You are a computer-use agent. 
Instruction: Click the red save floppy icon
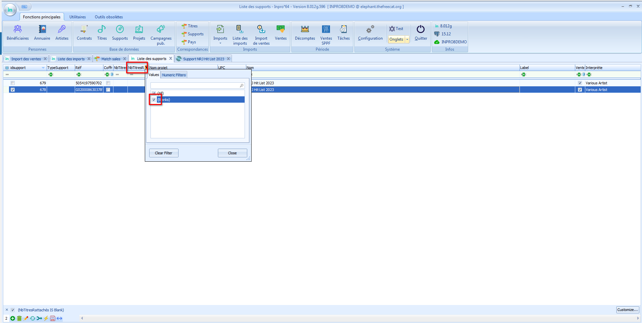pos(52,318)
